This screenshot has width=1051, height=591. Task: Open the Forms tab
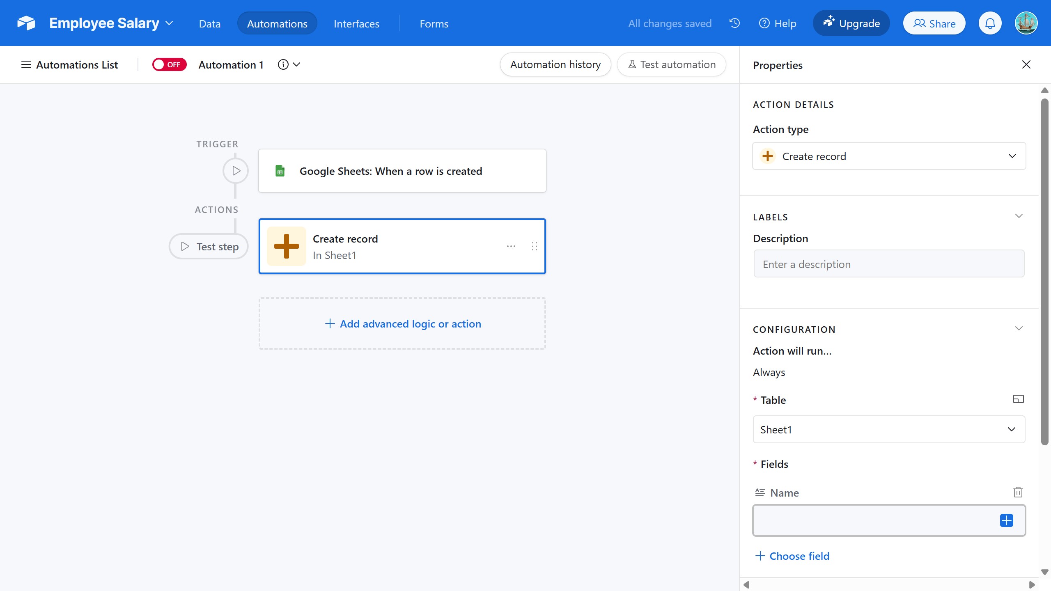[434, 23]
